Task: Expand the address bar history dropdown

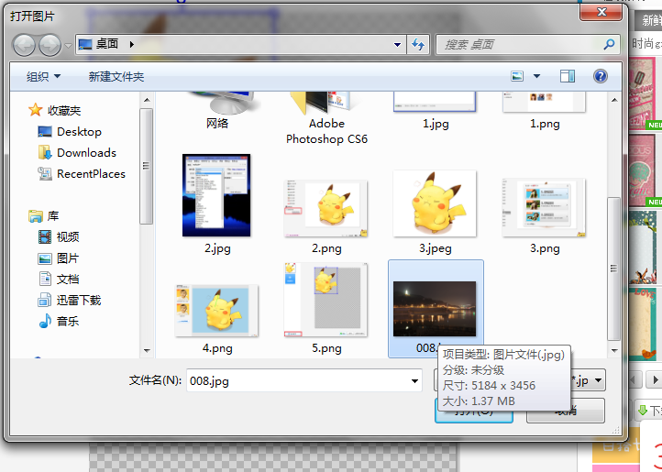Action: click(397, 44)
